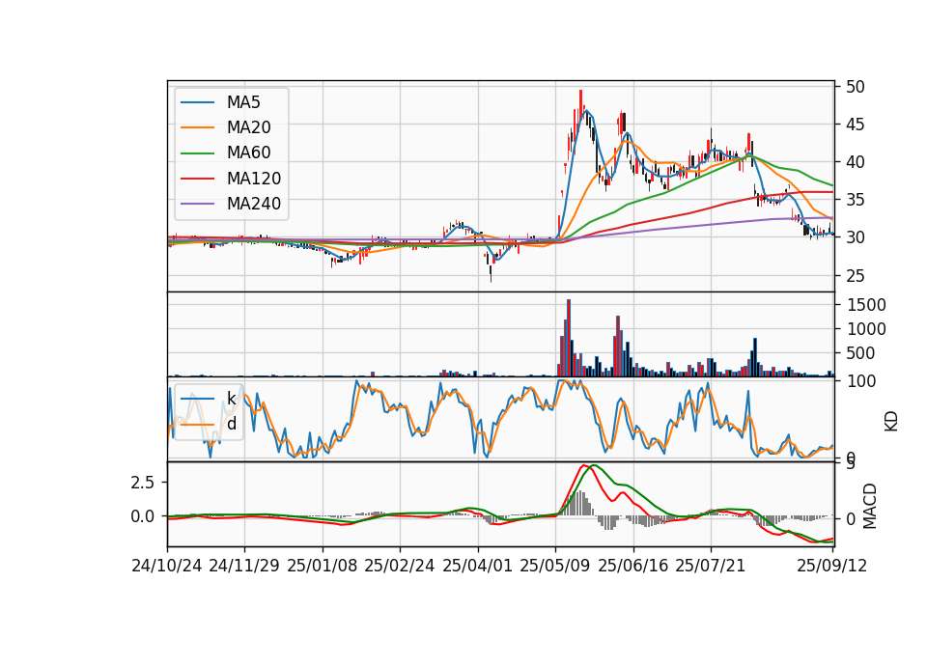
Task: Click the 24/11/29 date tick label
Action: (x=244, y=566)
